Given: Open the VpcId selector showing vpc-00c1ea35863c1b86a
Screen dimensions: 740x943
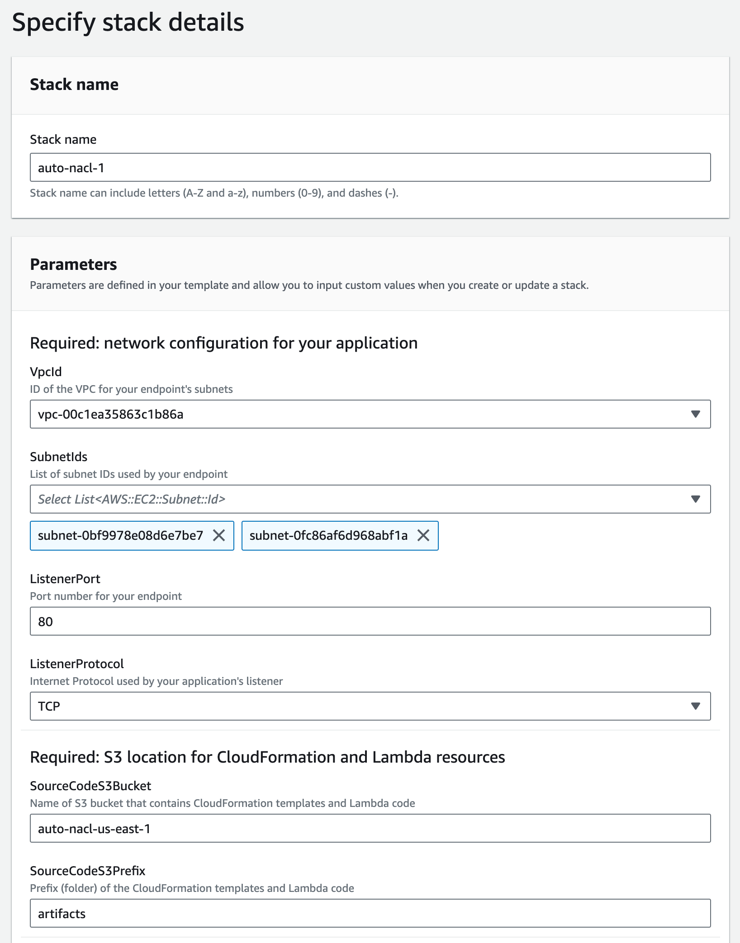Looking at the screenshot, I should [x=362, y=414].
